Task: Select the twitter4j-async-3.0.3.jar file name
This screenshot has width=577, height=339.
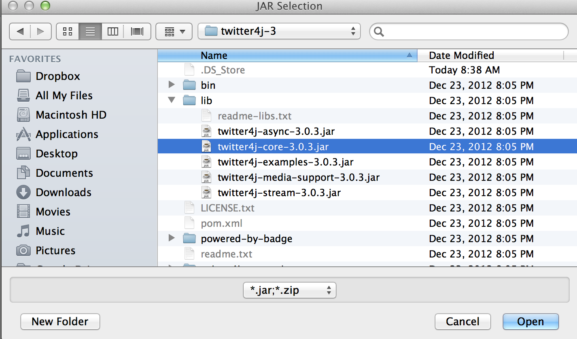Action: [276, 131]
